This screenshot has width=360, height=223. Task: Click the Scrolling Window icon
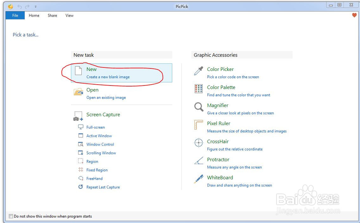(81, 153)
